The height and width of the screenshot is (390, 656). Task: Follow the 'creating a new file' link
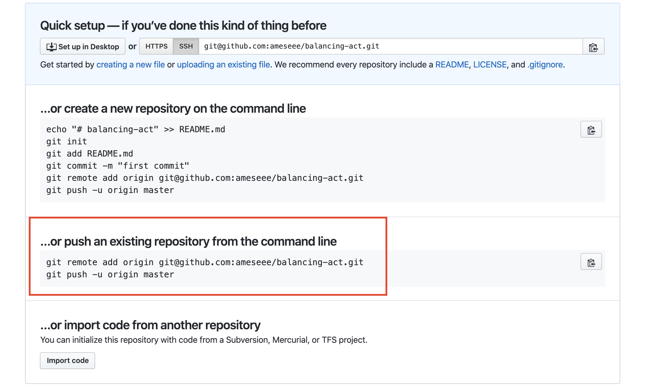point(131,64)
